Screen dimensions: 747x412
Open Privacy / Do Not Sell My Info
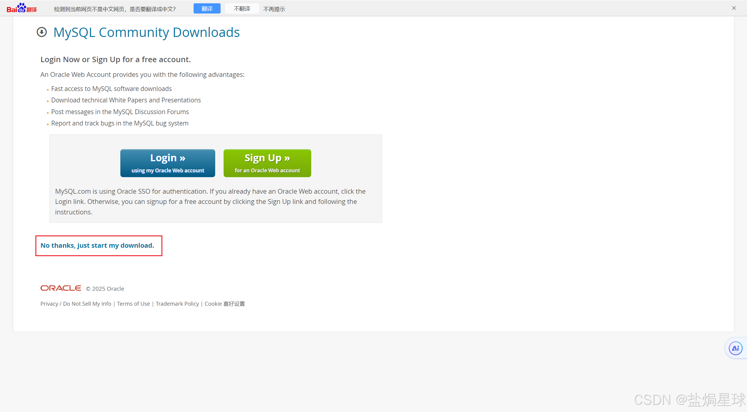tap(76, 304)
